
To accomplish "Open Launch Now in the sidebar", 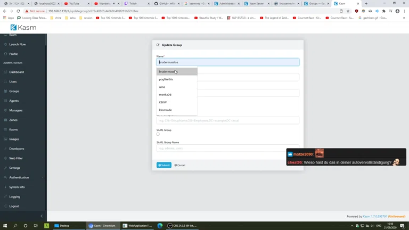I will point(17,44).
